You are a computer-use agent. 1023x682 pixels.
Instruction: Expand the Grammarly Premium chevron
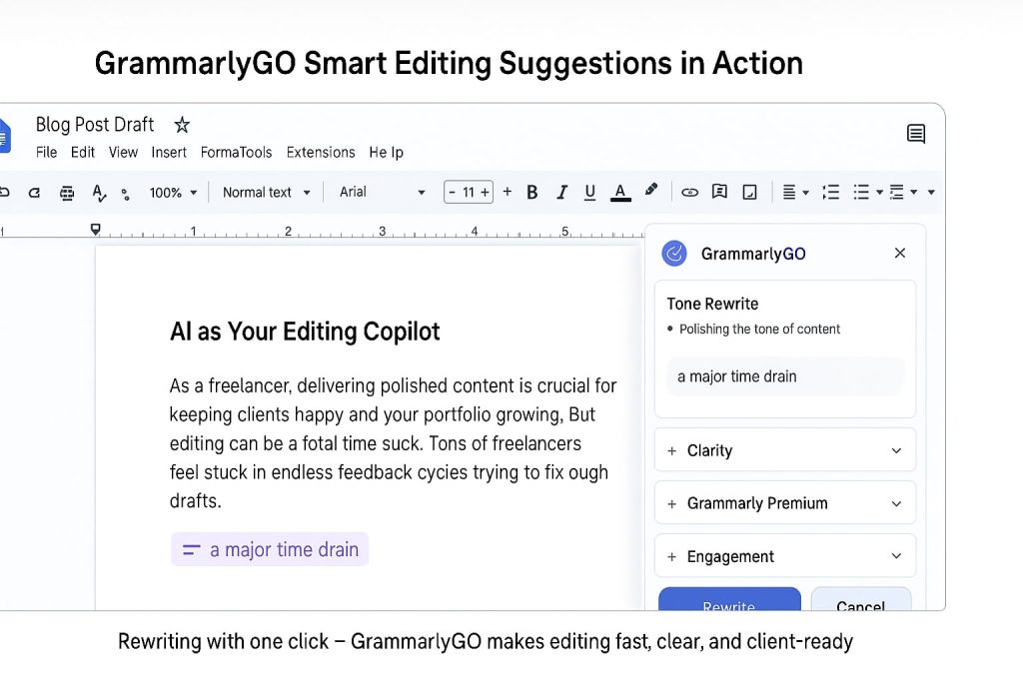(x=896, y=503)
